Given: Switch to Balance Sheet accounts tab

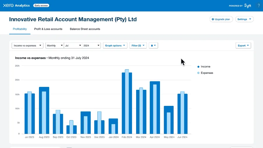Looking at the screenshot, I should point(85,29).
